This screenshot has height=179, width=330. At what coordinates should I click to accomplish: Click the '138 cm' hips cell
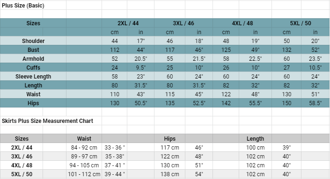tap(169, 174)
